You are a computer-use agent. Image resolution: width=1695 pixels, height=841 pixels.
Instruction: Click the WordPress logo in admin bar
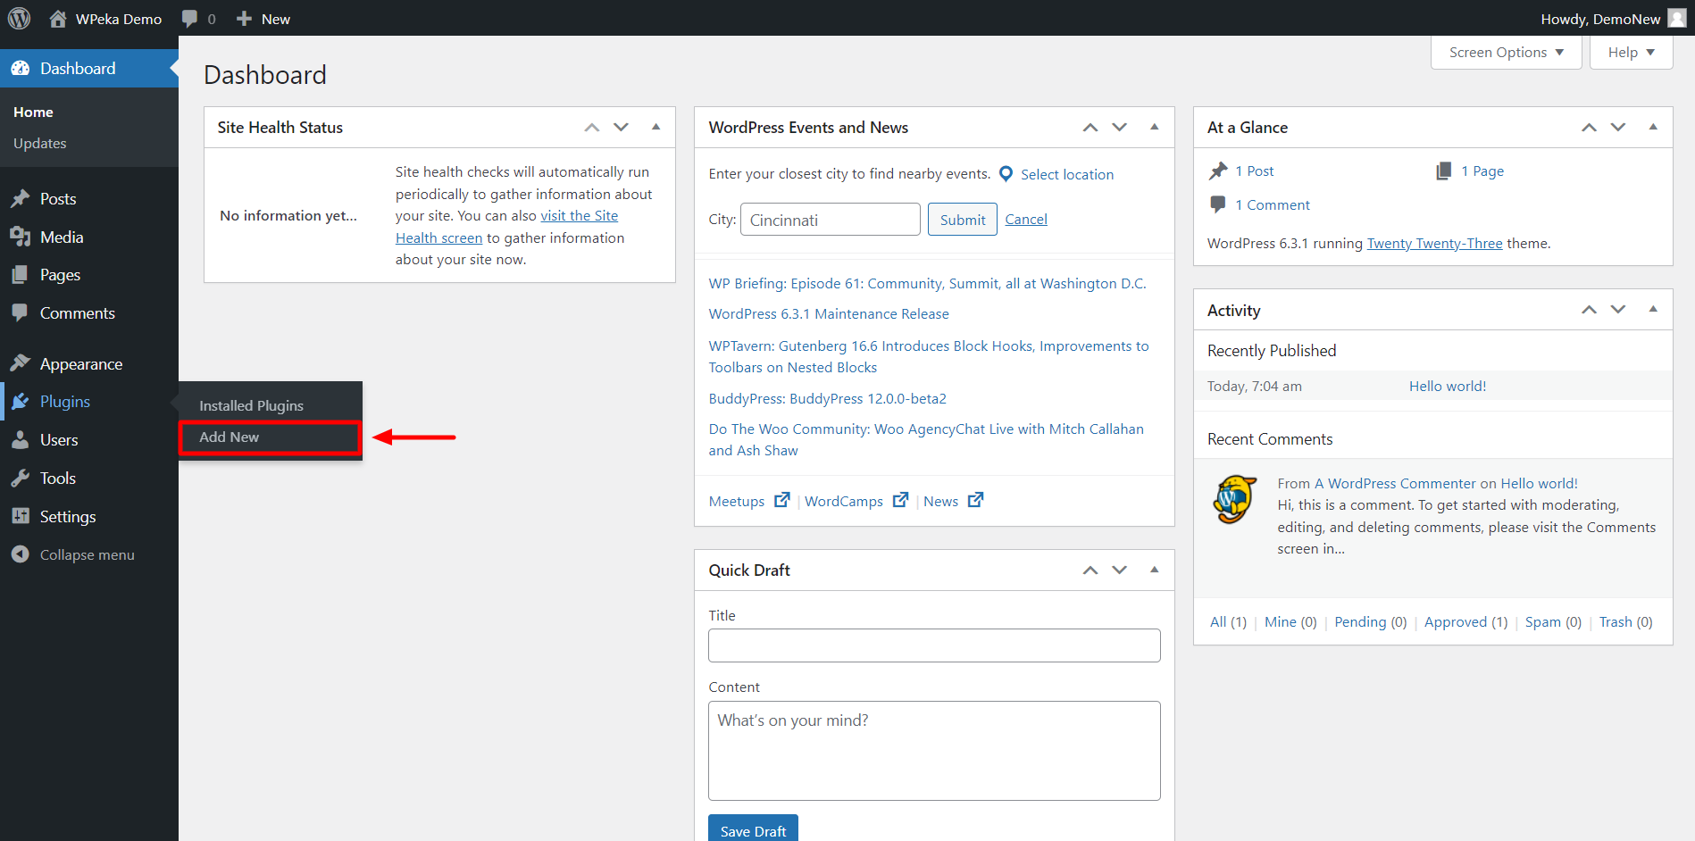(19, 17)
